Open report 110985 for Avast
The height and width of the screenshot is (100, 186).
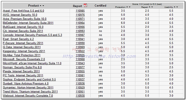click(80, 11)
